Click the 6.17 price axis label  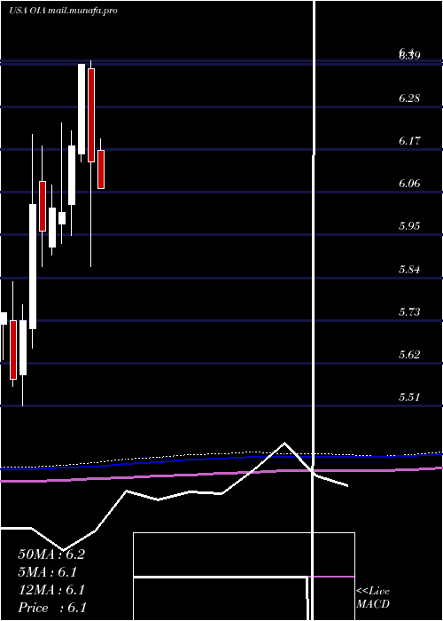tap(409, 140)
